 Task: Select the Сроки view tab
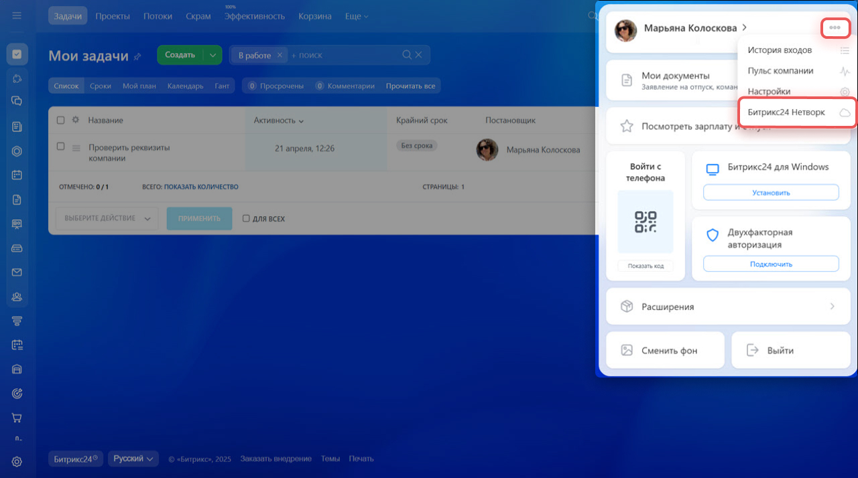pyautogui.click(x=100, y=86)
